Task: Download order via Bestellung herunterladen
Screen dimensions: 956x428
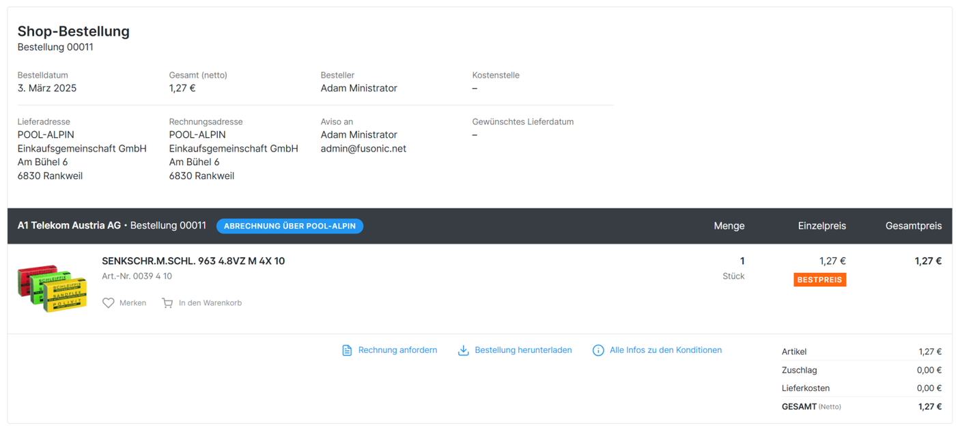Action: (x=523, y=350)
